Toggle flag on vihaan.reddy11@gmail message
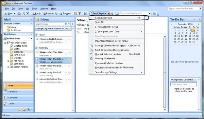 click(69, 40)
